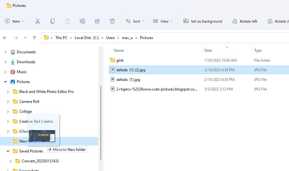The image size is (289, 171).
Task: Click Rotate left button
Action: click(x=245, y=21)
